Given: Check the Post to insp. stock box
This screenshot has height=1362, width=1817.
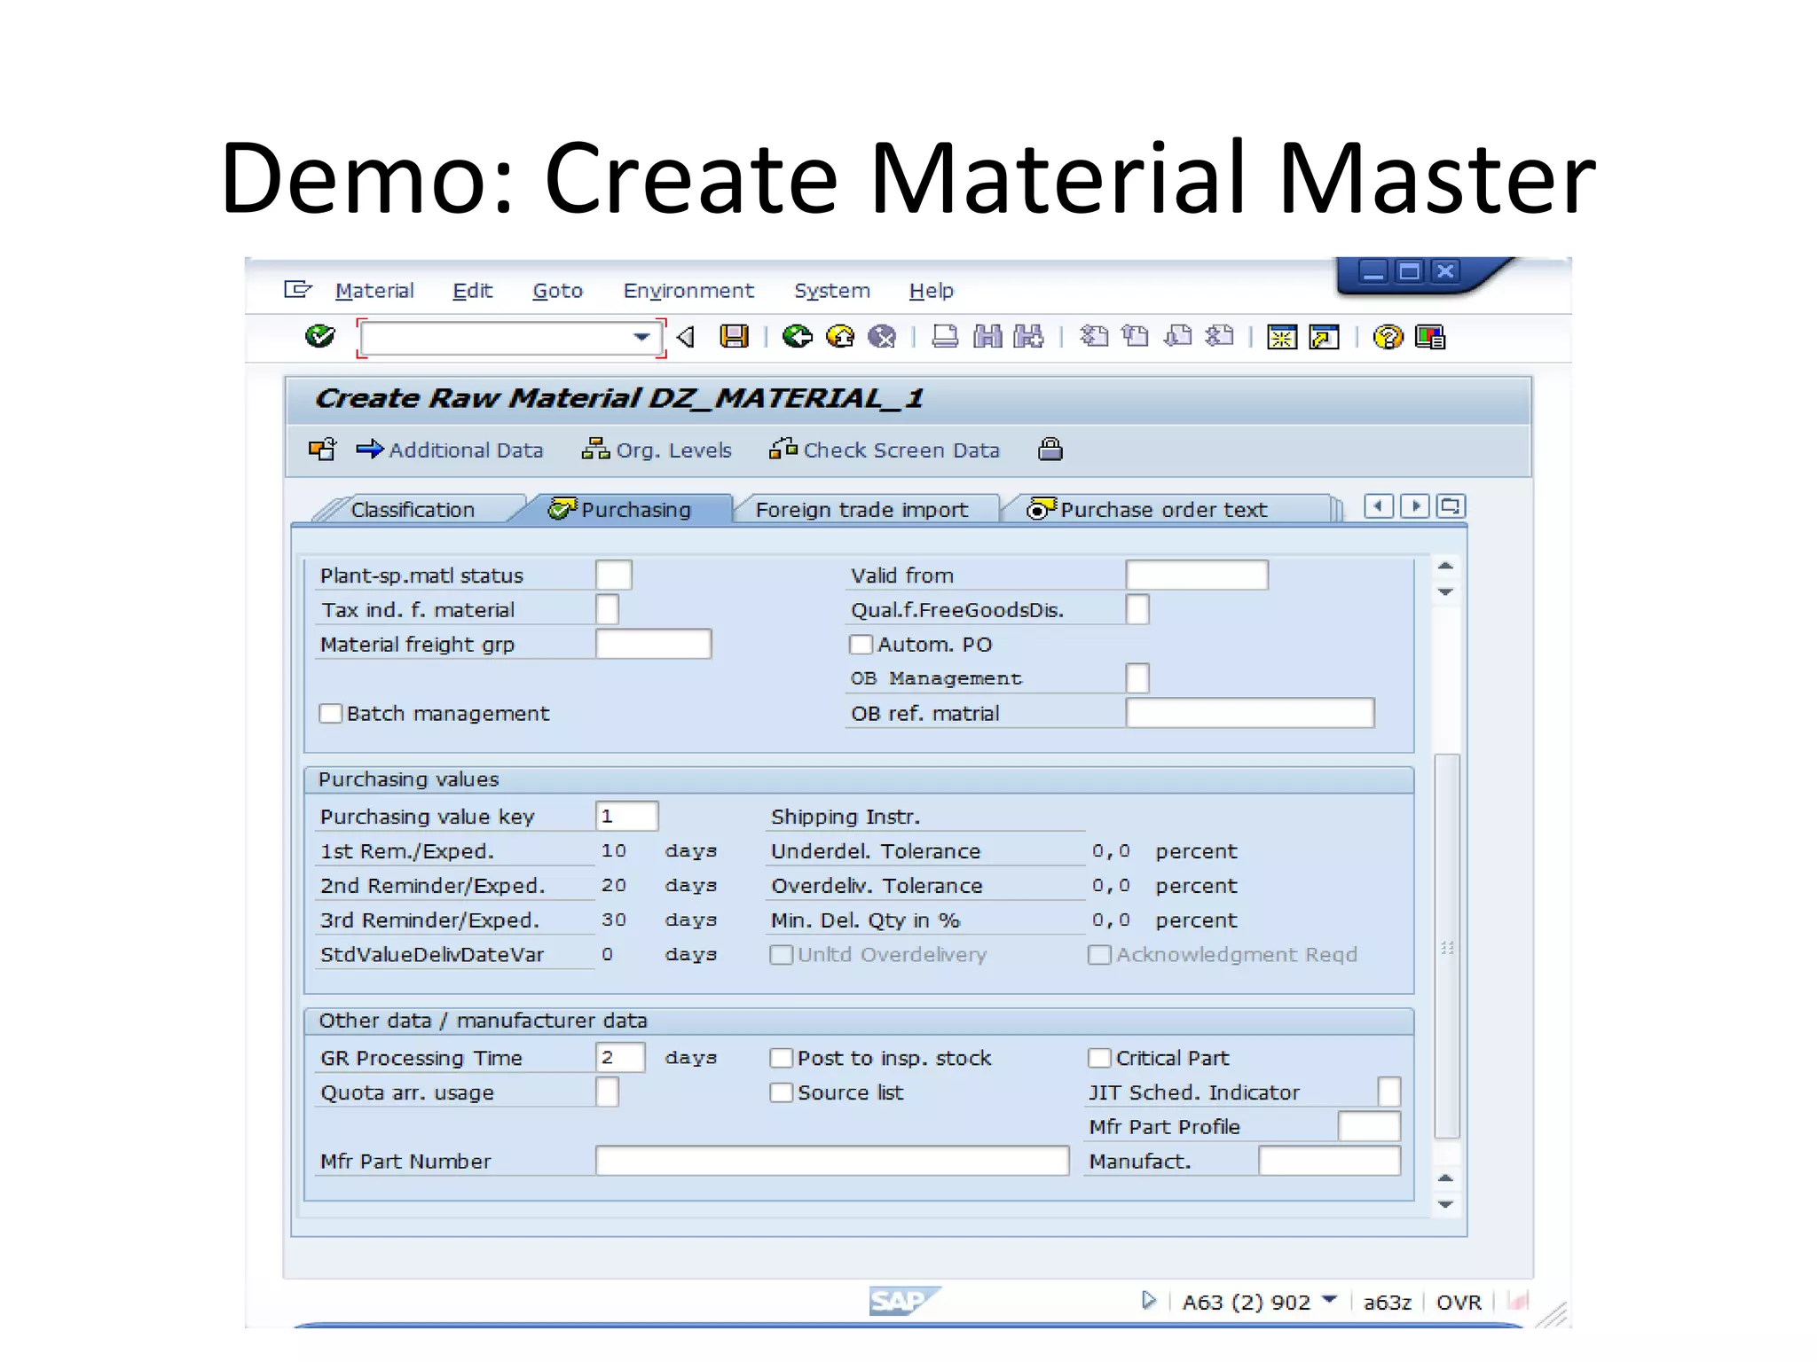Looking at the screenshot, I should tap(781, 1058).
